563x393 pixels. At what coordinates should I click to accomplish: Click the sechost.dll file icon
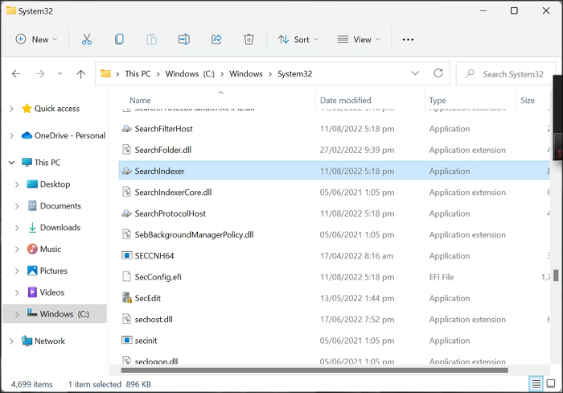127,319
